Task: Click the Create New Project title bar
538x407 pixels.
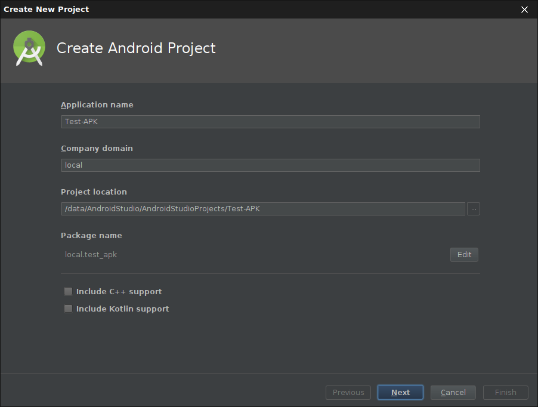Action: [239, 10]
